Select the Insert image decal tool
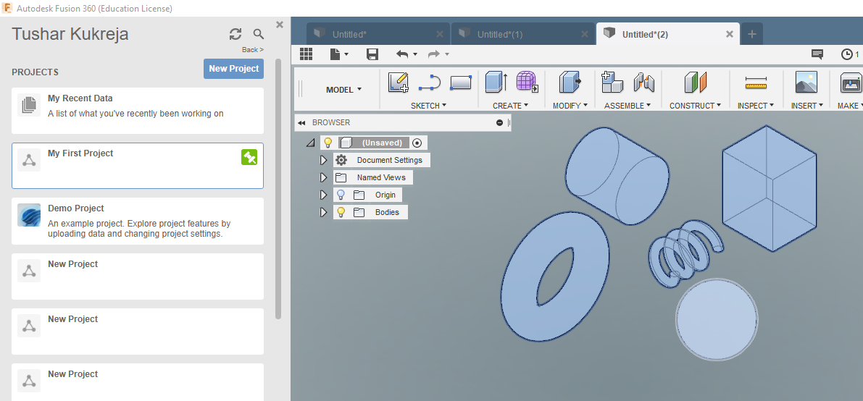Screen dimensions: 863x401 click(x=806, y=82)
